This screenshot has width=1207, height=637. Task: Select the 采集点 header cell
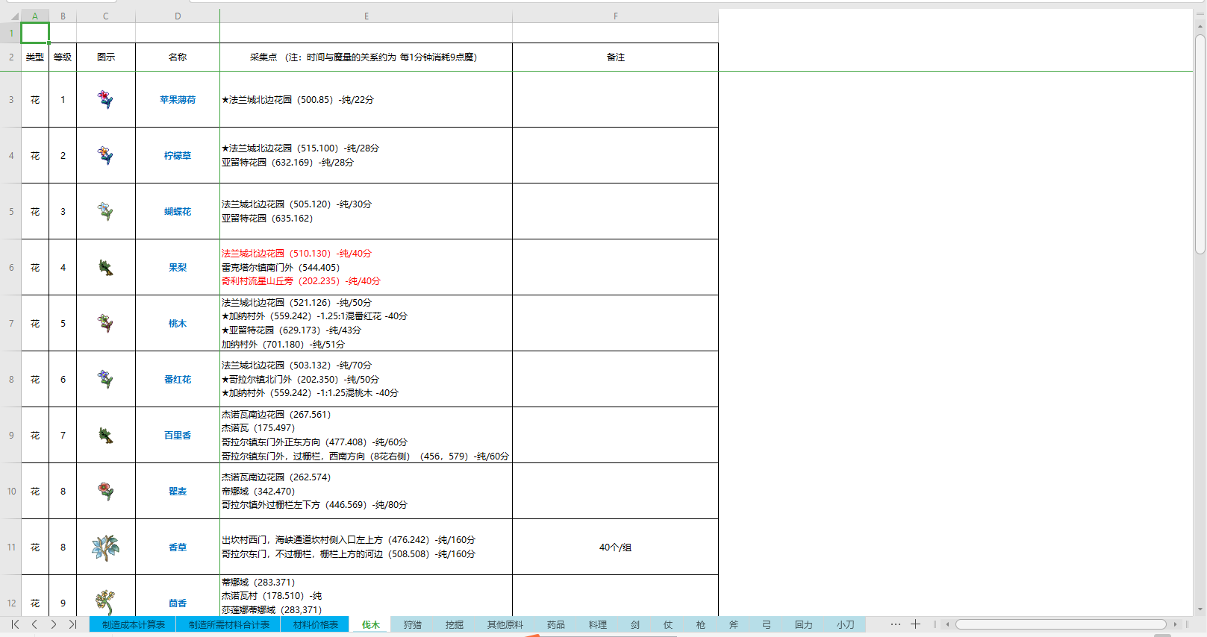click(x=367, y=57)
